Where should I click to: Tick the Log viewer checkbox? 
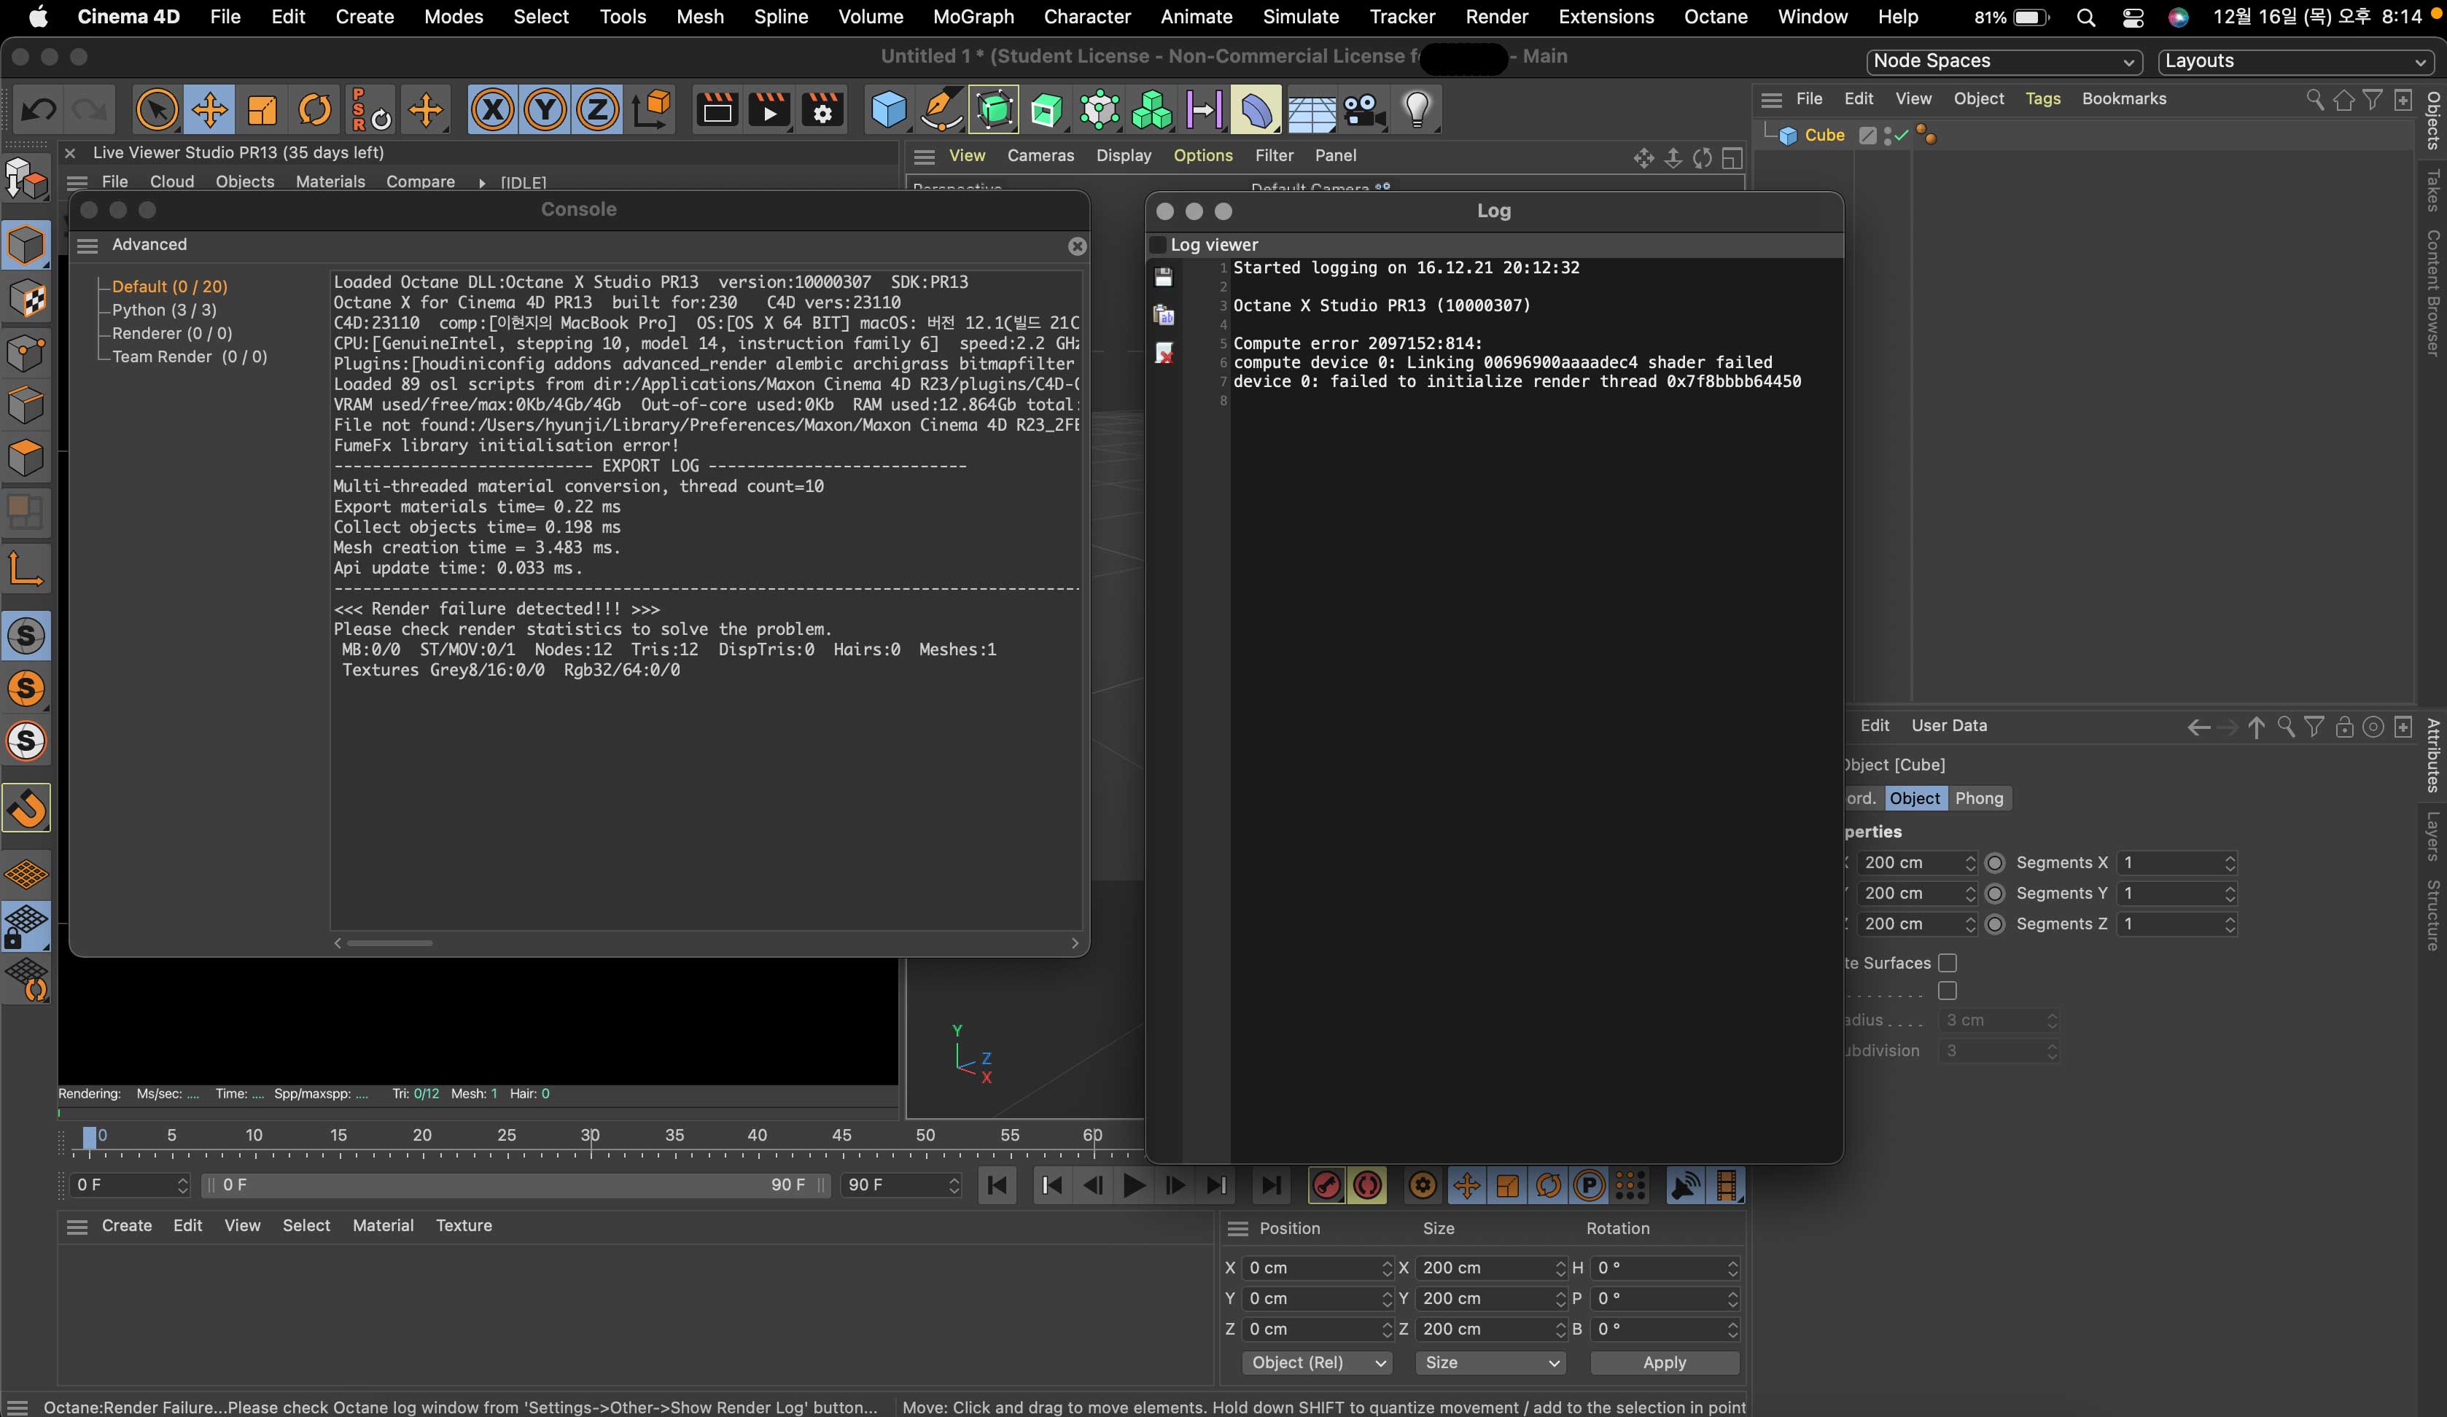point(1157,245)
